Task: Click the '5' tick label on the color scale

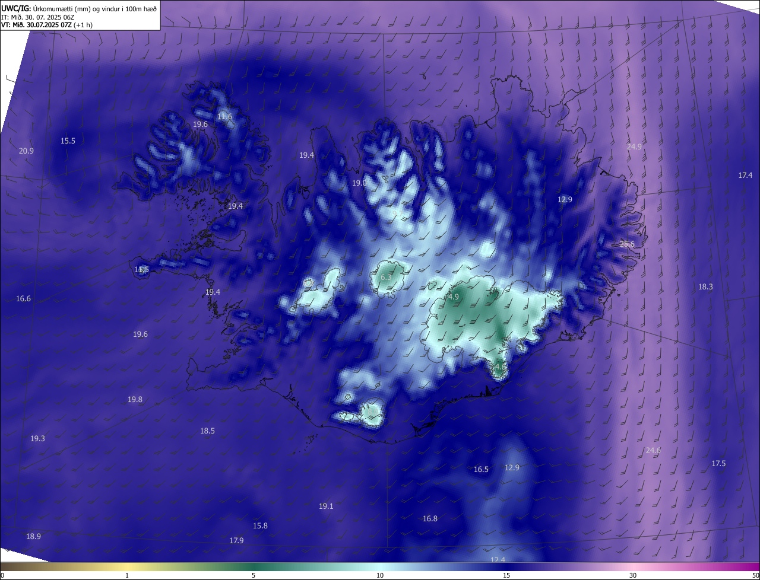Action: click(x=254, y=575)
